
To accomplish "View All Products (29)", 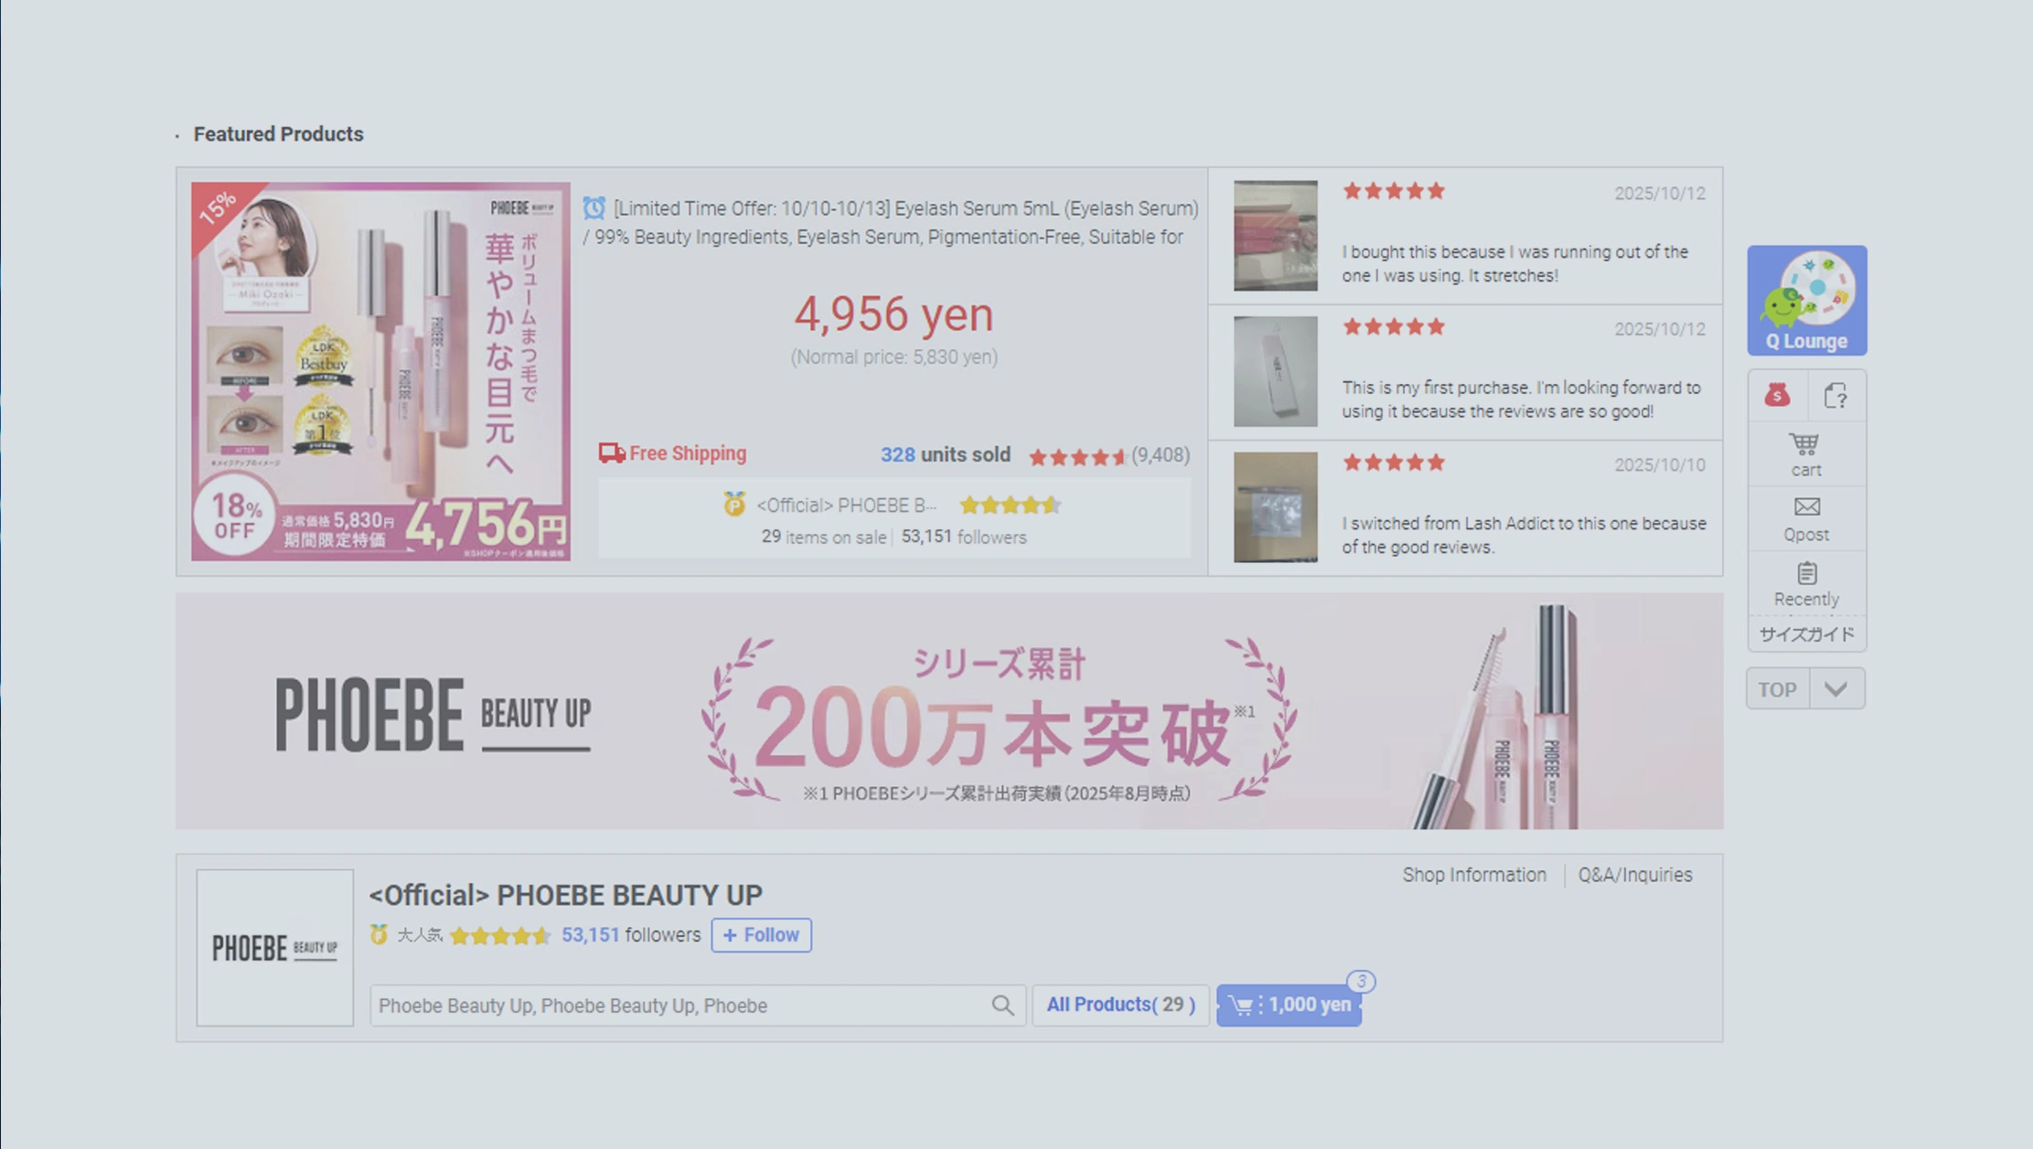I will [1120, 1005].
